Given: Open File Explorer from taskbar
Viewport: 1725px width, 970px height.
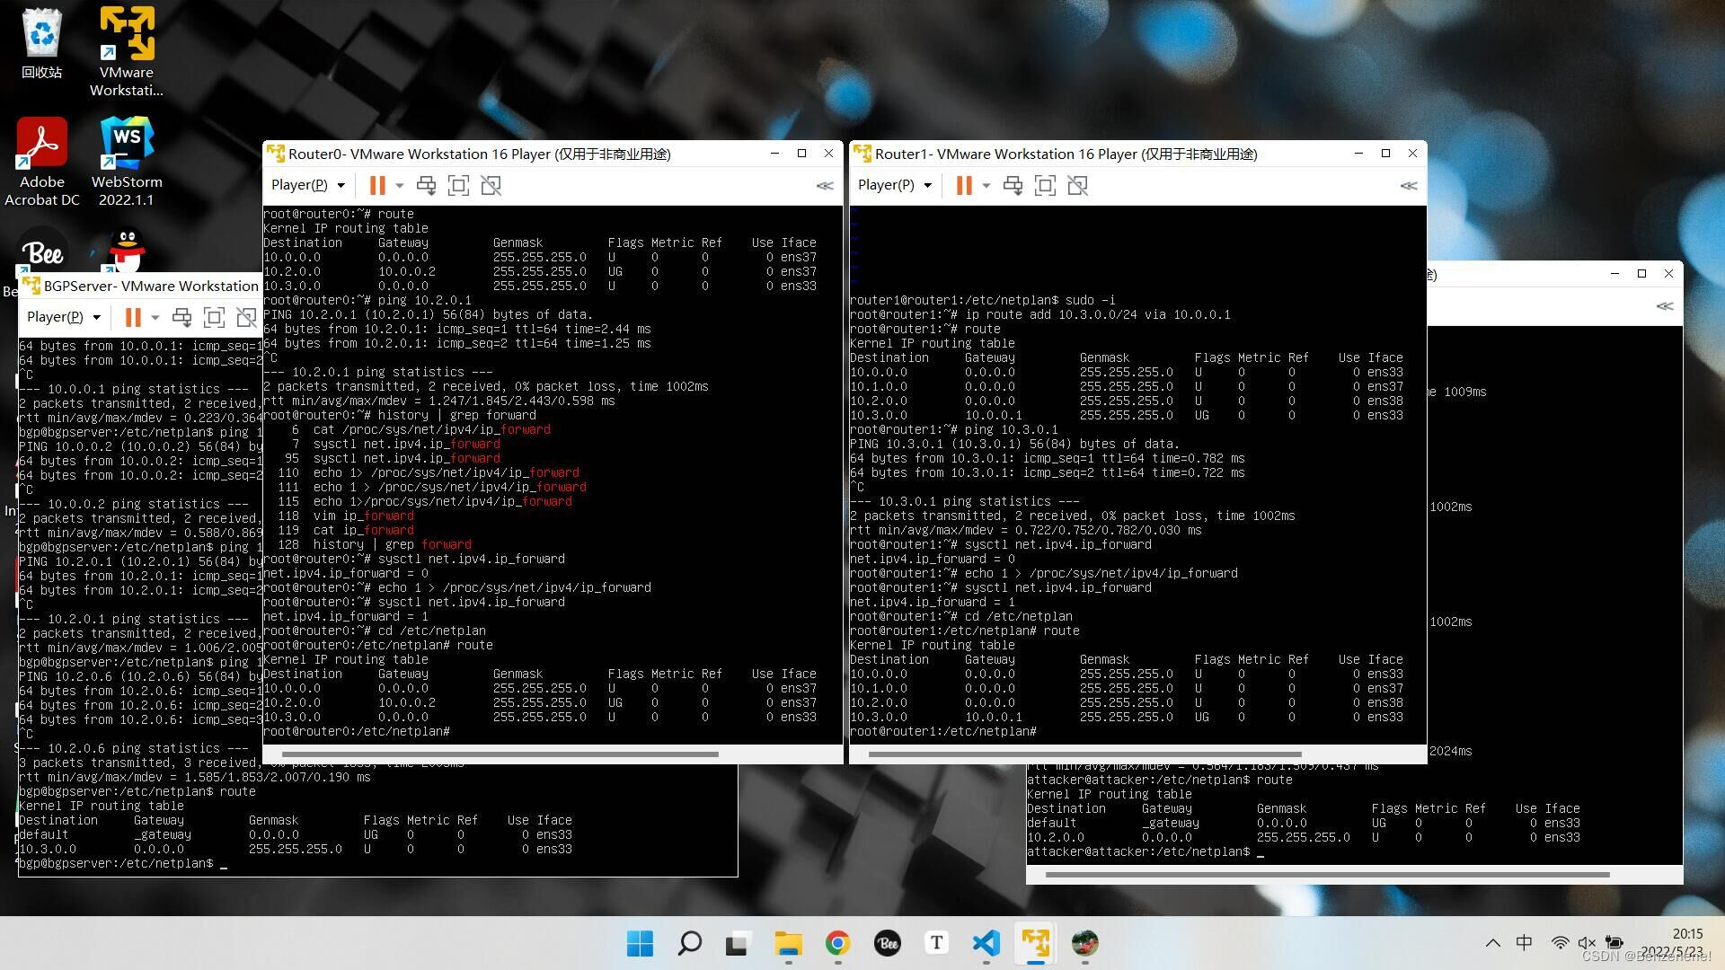Looking at the screenshot, I should 788,943.
